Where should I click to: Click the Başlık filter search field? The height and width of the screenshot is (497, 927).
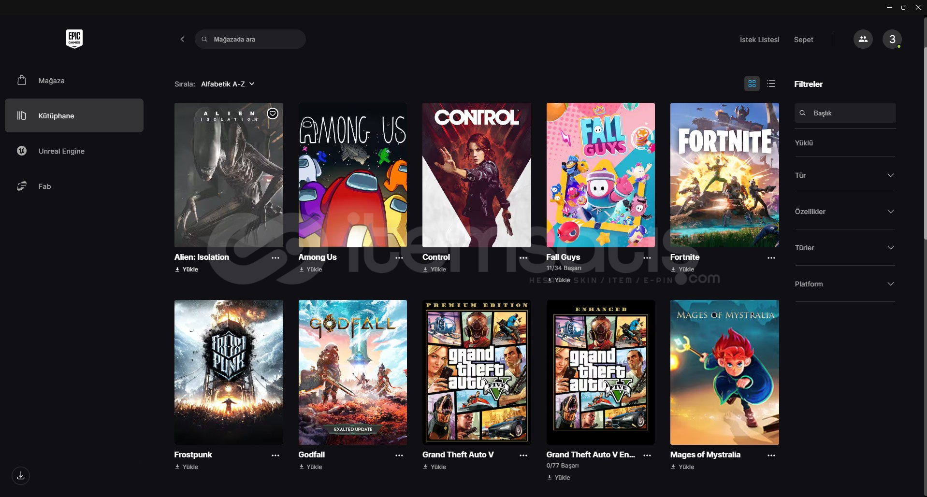845,113
